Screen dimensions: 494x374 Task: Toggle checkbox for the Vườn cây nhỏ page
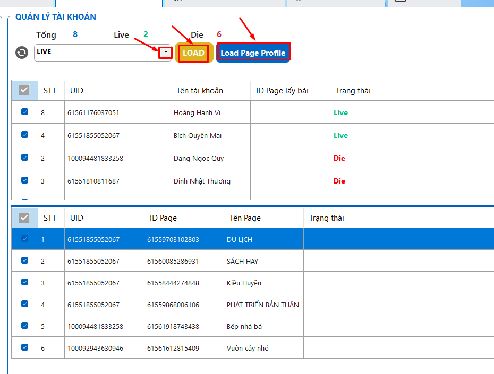tap(24, 347)
